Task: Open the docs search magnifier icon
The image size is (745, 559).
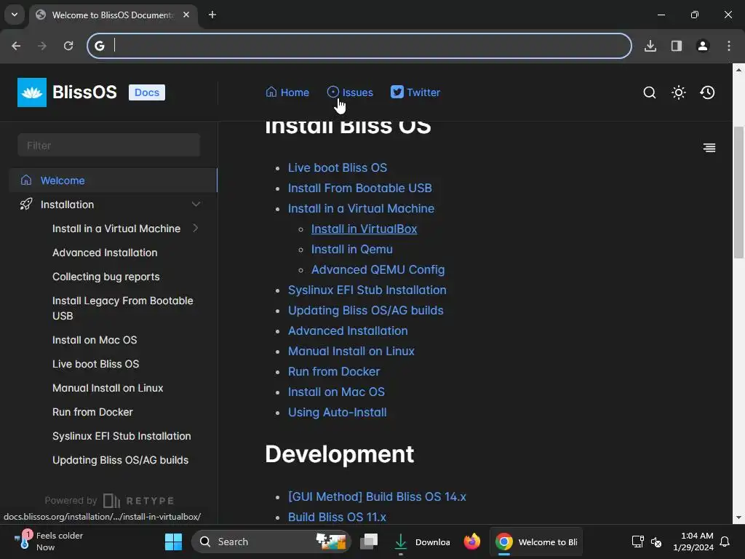Action: (650, 92)
